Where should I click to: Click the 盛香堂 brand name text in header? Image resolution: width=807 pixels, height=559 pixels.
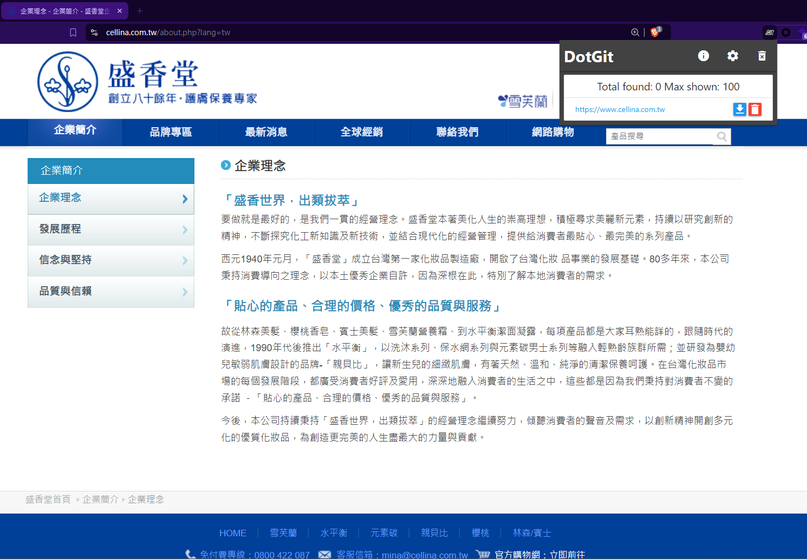pyautogui.click(x=153, y=74)
